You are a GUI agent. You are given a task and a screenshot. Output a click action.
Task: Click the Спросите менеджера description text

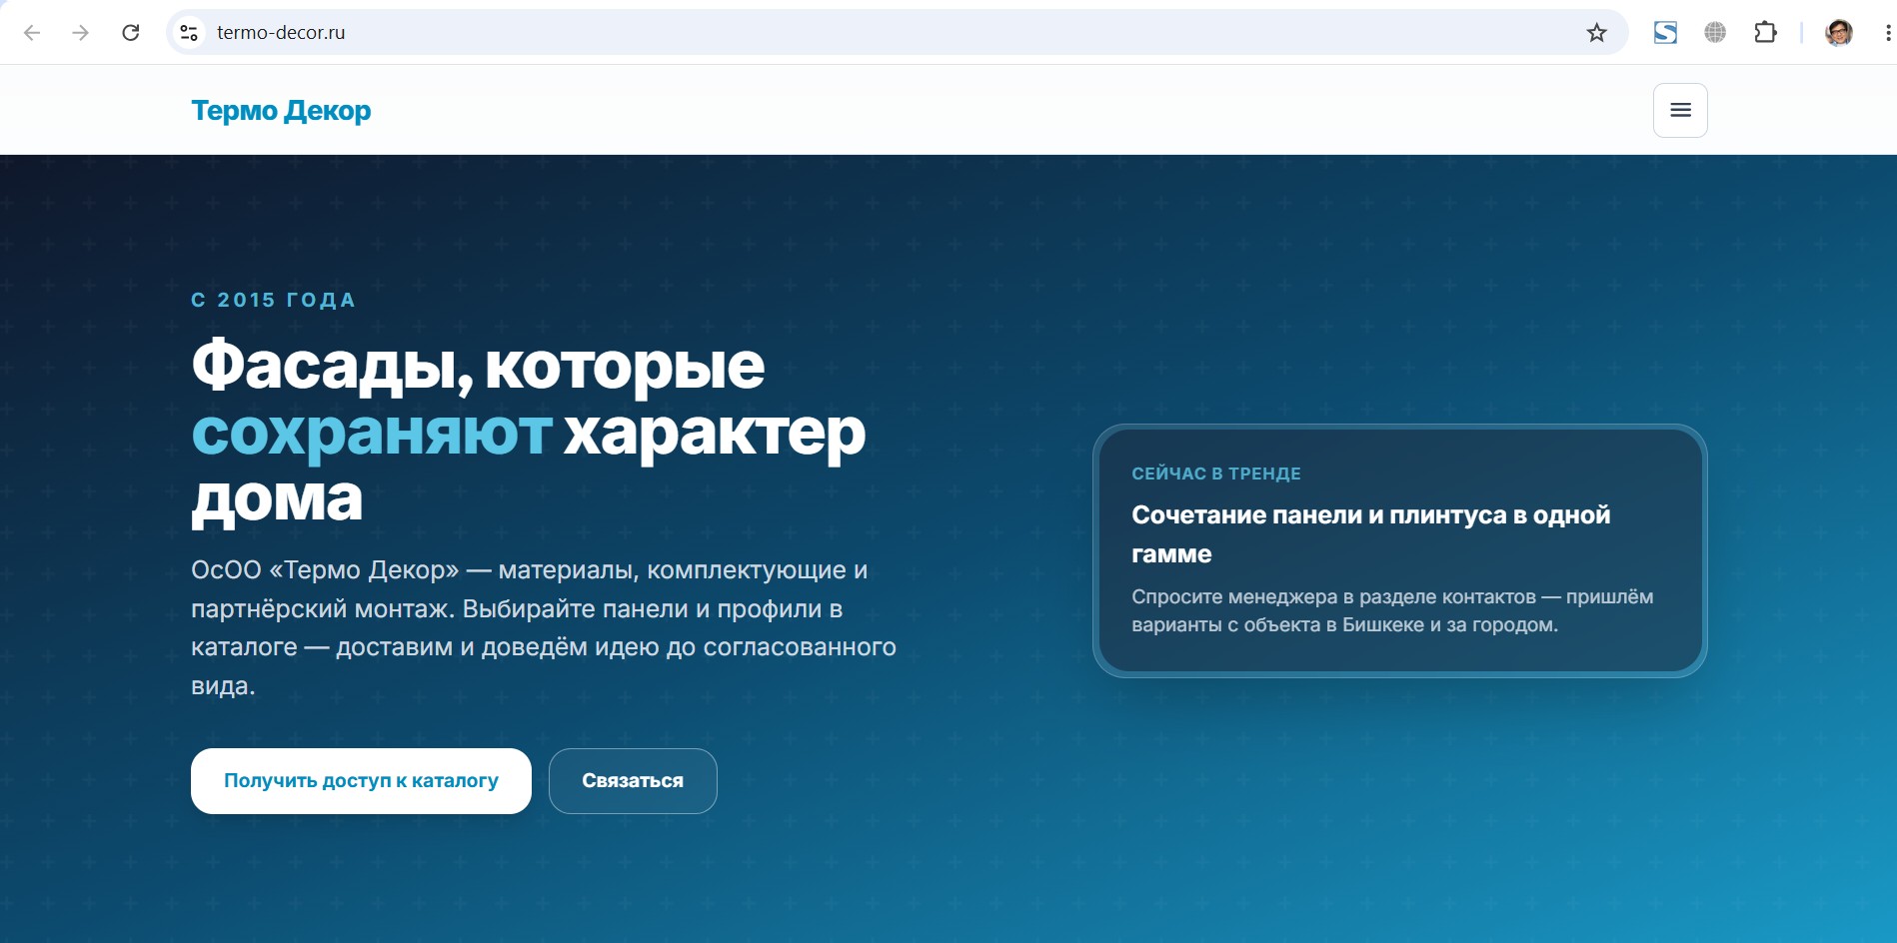[x=1392, y=610]
